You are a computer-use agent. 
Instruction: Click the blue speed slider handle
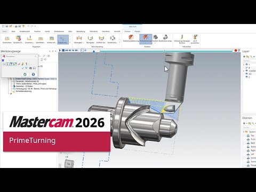click(x=94, y=51)
